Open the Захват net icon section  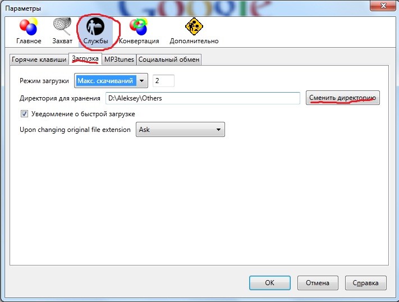coord(62,31)
